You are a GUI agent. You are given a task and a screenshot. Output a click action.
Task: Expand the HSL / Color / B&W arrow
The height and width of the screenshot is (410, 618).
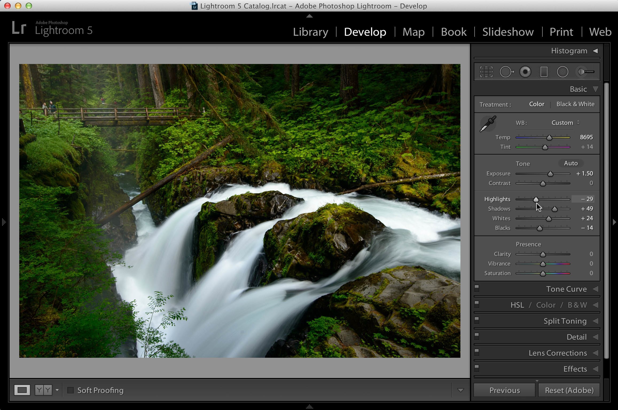coord(596,305)
